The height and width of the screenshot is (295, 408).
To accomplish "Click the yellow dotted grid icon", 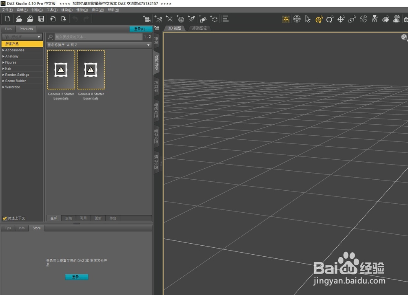I will pos(286,19).
